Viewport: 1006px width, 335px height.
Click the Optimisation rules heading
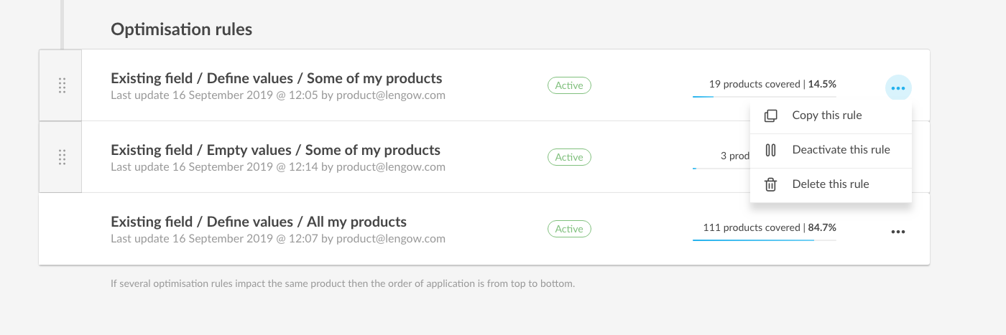click(181, 29)
